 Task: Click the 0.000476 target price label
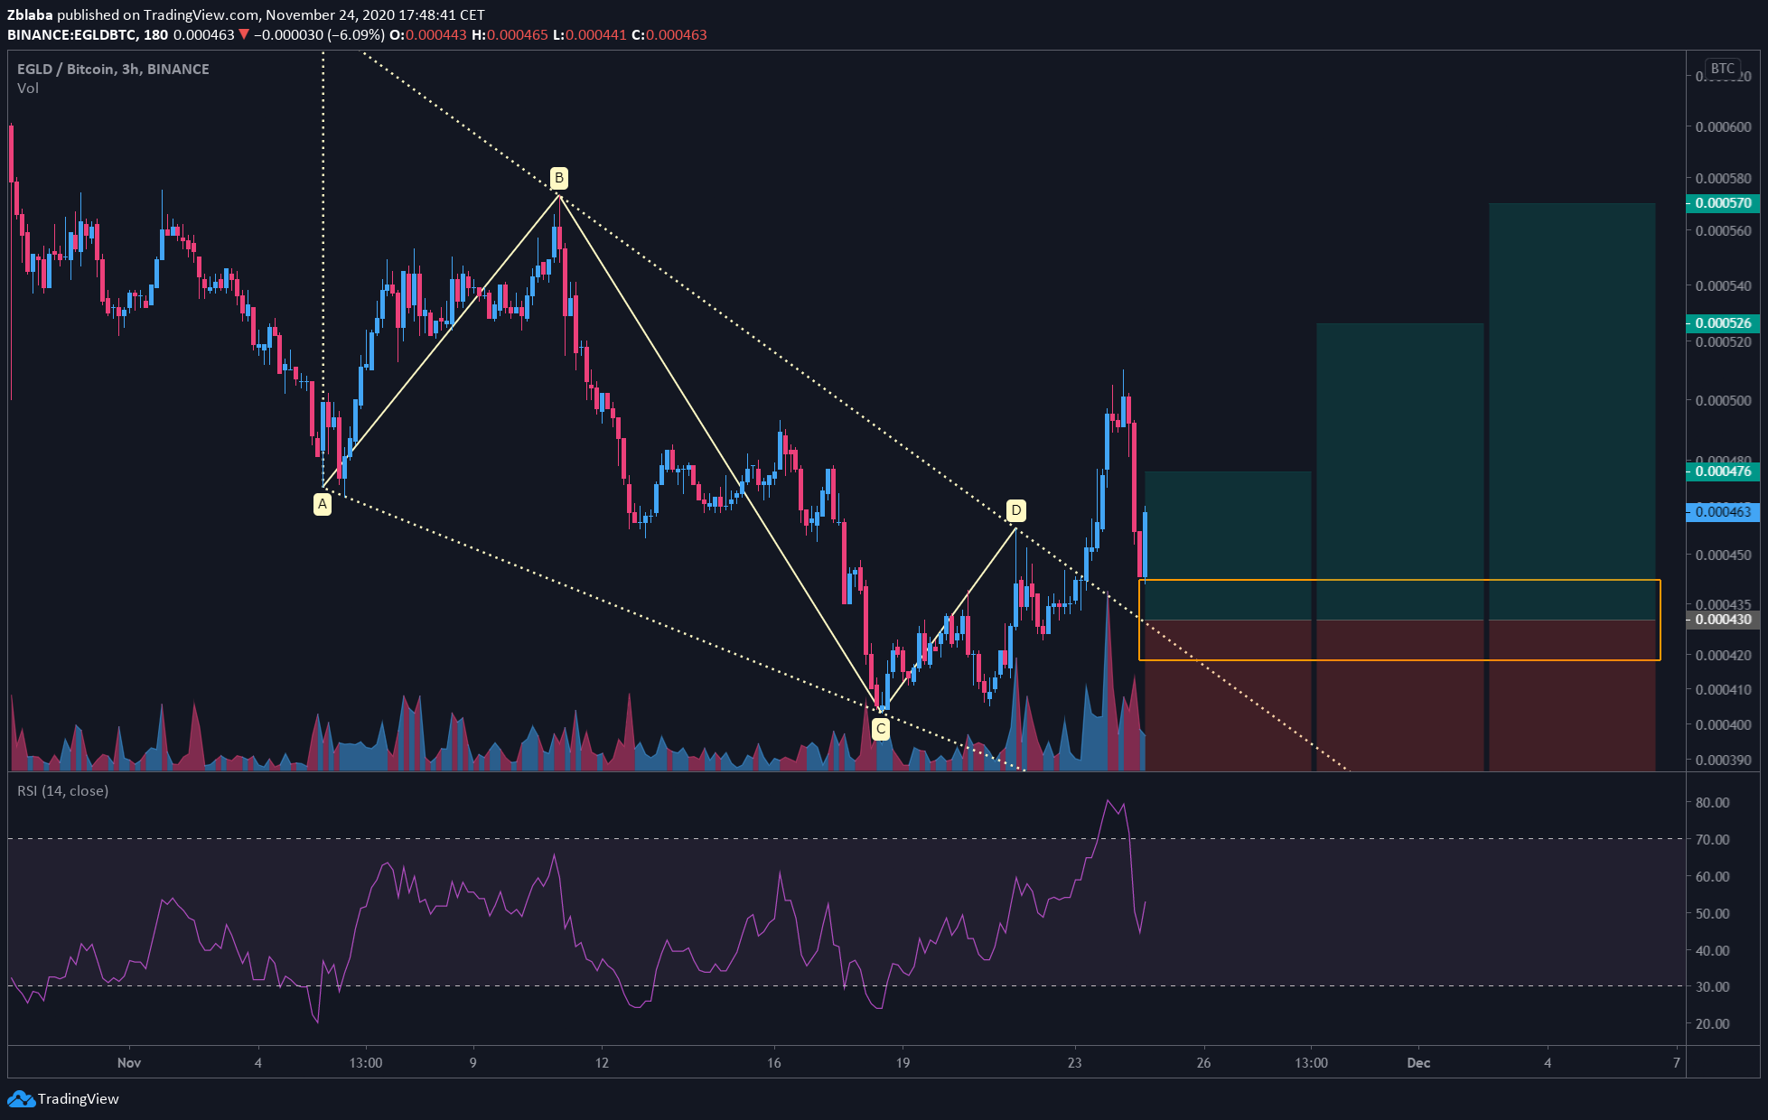pos(1723,471)
